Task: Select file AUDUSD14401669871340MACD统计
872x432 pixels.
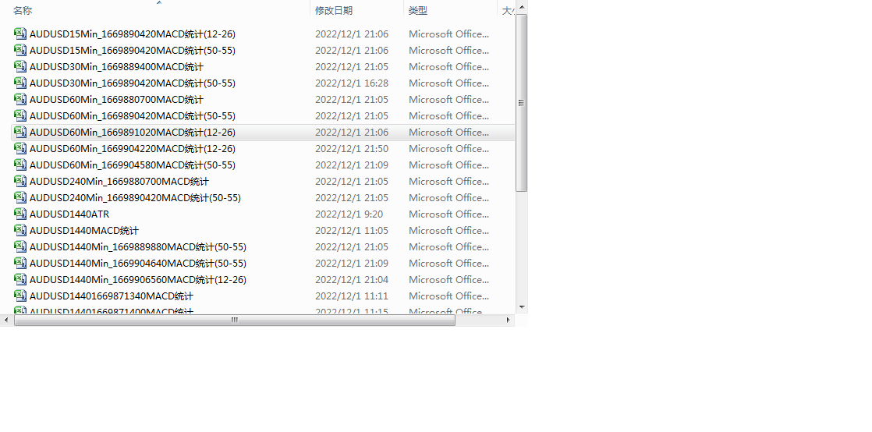Action: [112, 296]
